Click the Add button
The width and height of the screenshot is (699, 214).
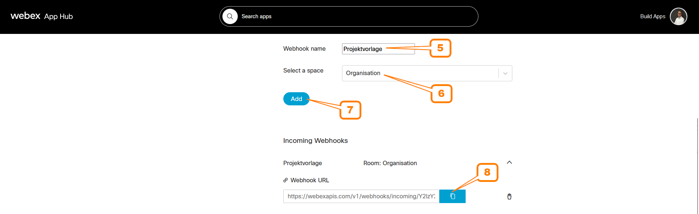coord(296,99)
